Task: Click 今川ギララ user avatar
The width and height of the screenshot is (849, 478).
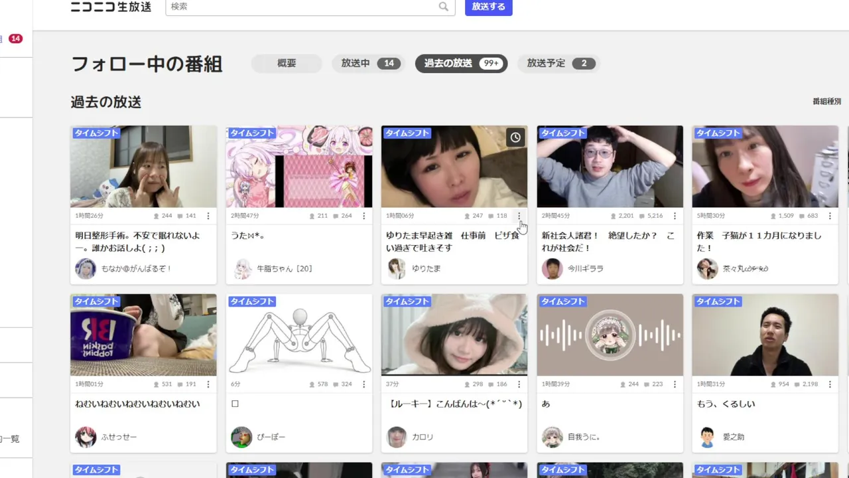Action: [552, 269]
